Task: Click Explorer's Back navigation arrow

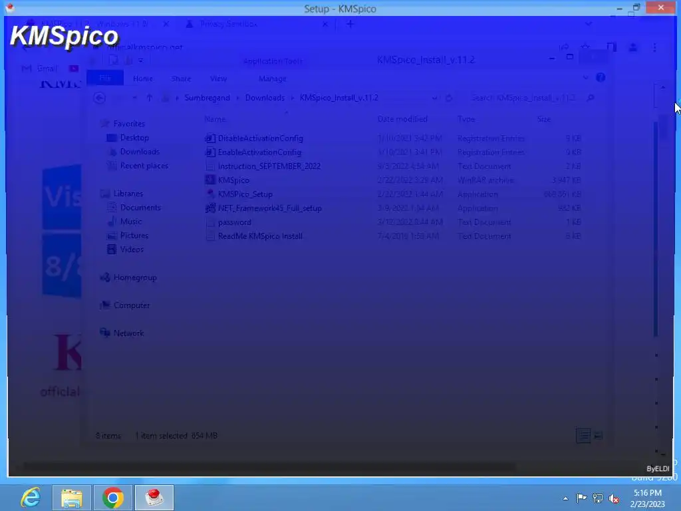Action: [100, 98]
